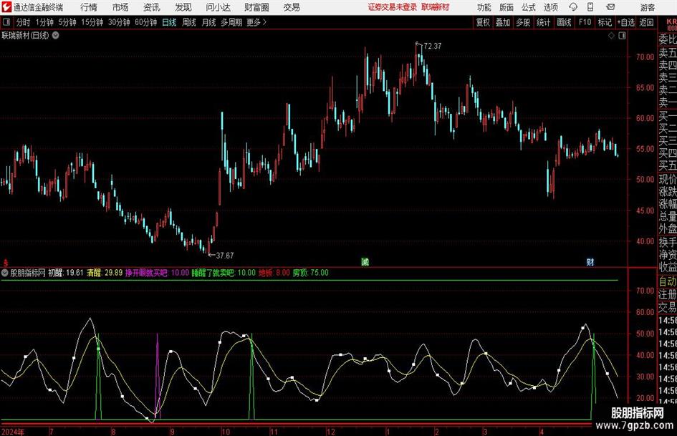This screenshot has height=436, width=677.
Task: Open the 多周期 view selector
Action: (231, 22)
